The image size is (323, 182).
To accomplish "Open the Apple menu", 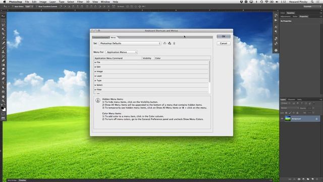I will tap(5, 2).
